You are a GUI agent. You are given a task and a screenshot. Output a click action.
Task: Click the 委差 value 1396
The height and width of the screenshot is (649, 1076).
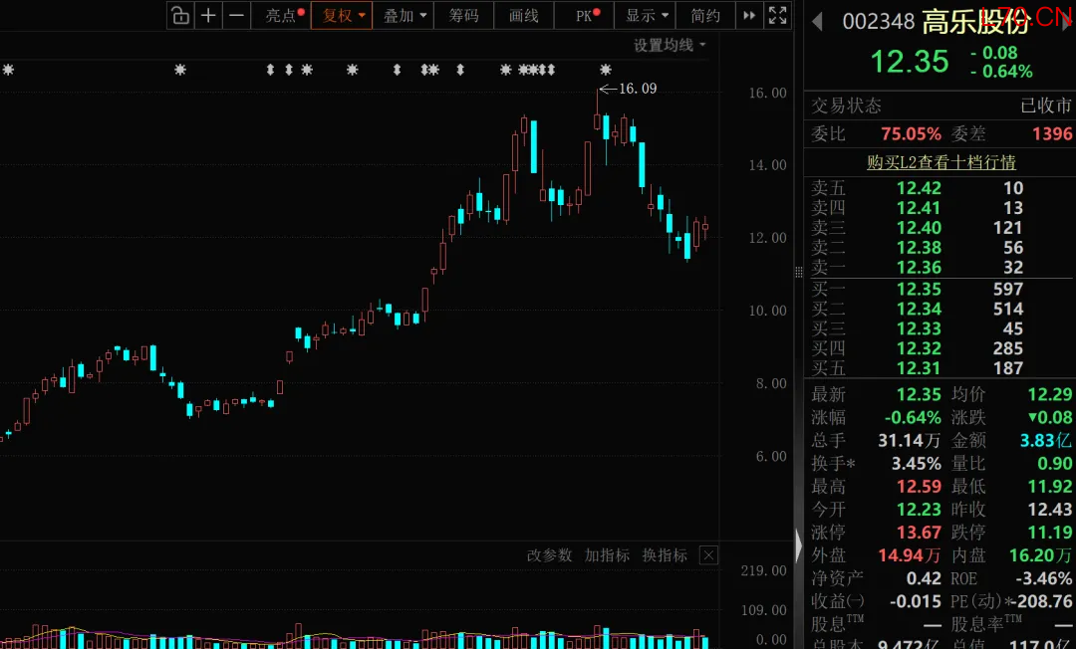(1052, 133)
